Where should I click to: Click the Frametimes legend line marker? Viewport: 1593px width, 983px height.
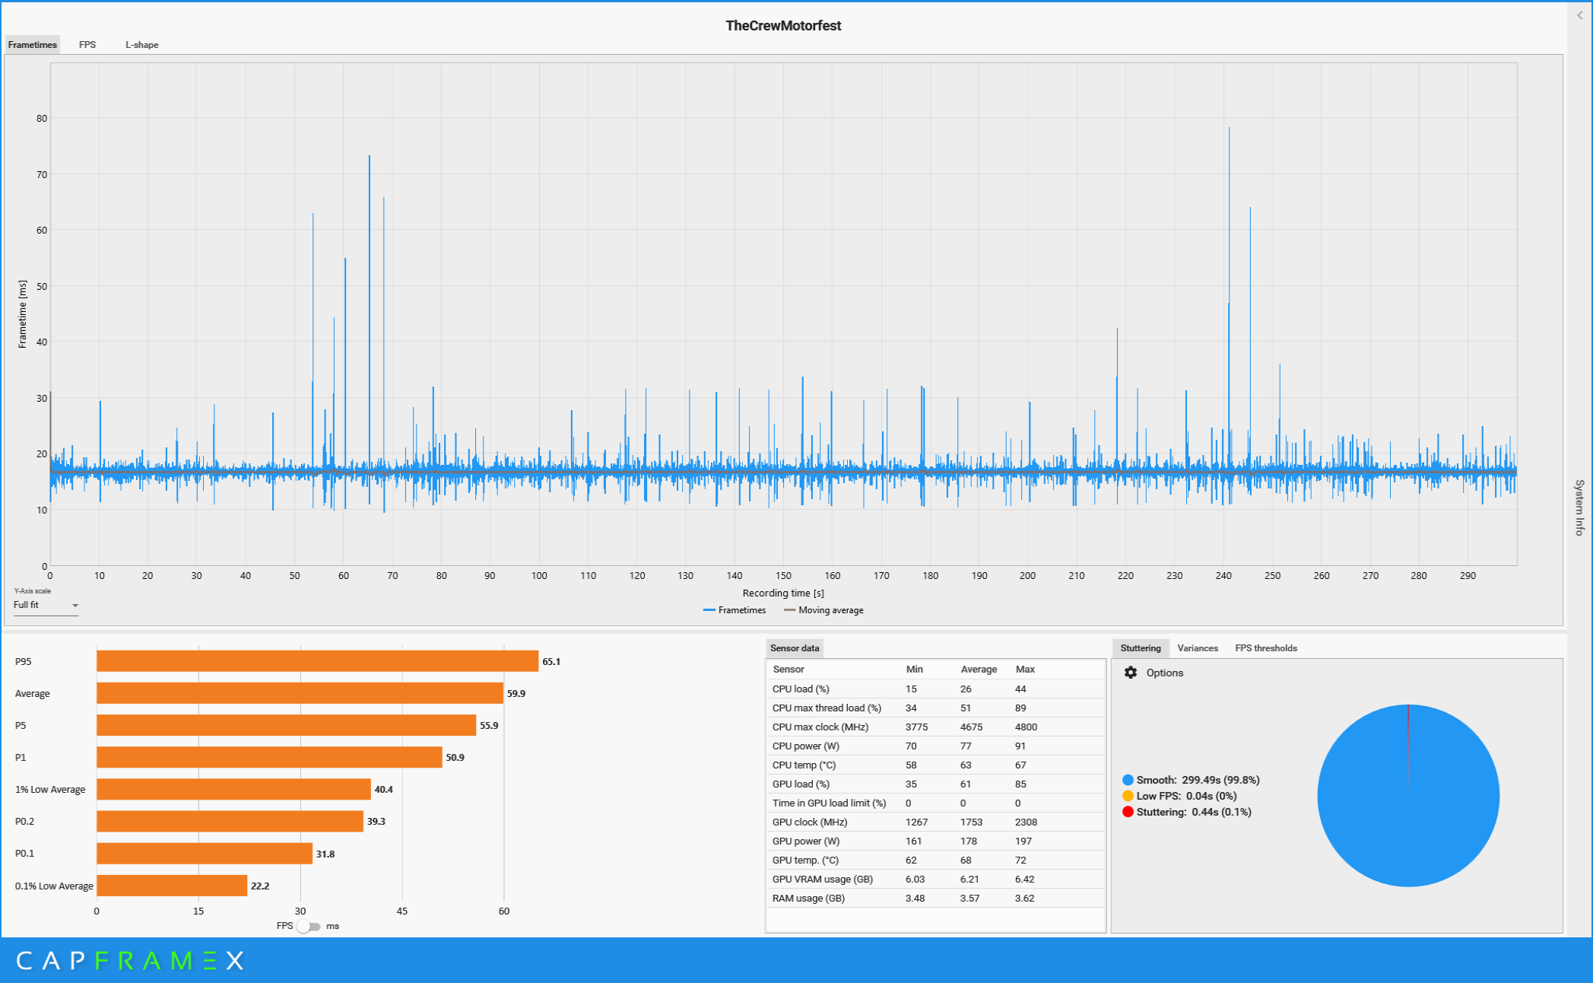[x=709, y=610]
